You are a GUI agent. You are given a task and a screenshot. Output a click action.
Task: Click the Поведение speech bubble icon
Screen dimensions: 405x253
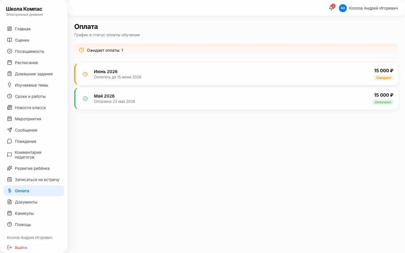coord(10,141)
